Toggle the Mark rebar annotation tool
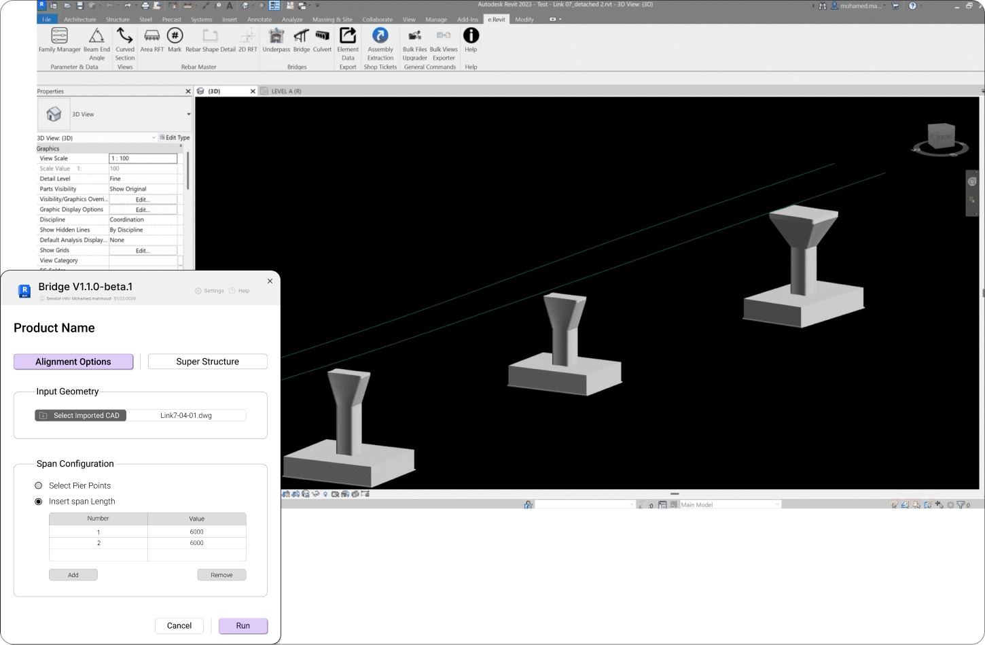The width and height of the screenshot is (985, 645). coord(175,42)
